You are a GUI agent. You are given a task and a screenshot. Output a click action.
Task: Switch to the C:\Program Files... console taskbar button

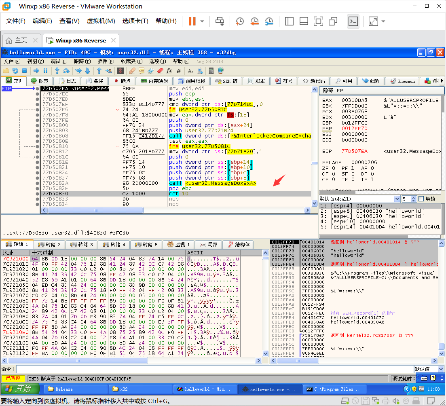coord(335,389)
